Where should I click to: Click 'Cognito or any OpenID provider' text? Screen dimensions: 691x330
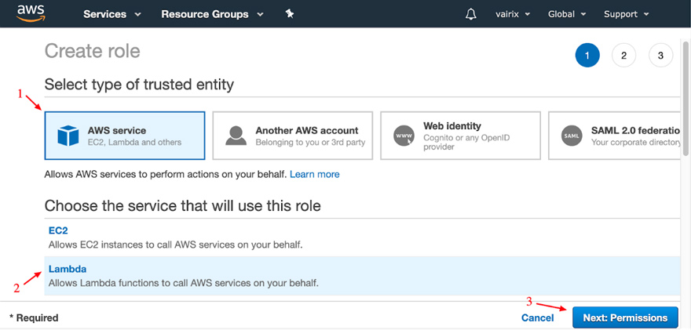point(466,143)
